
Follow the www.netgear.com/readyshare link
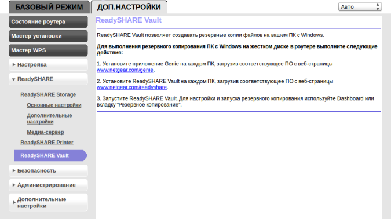click(x=131, y=87)
